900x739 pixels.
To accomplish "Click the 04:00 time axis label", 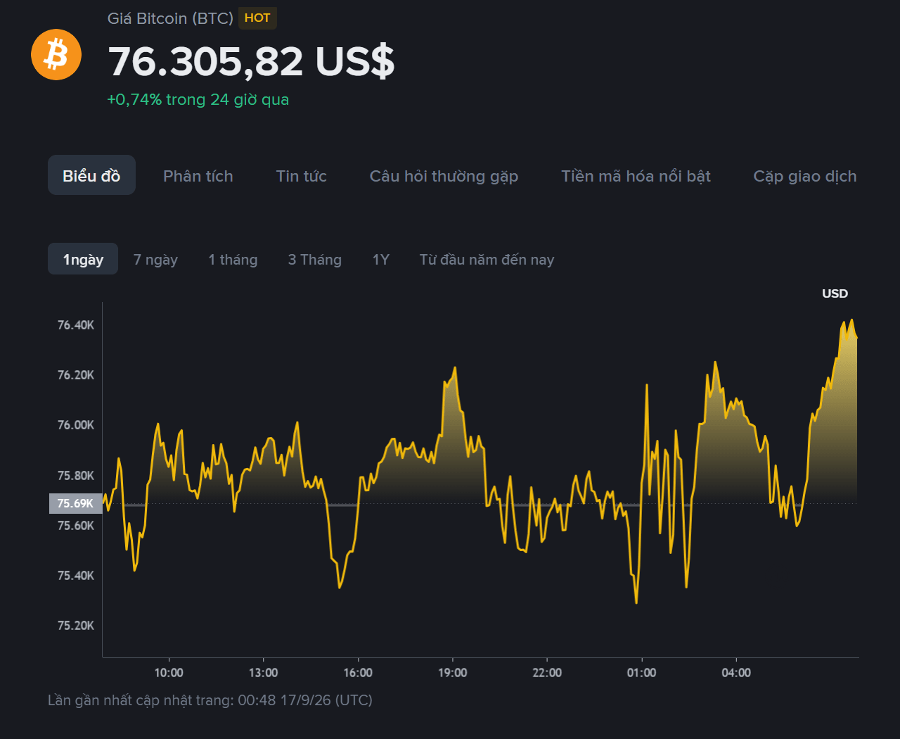I will (736, 672).
